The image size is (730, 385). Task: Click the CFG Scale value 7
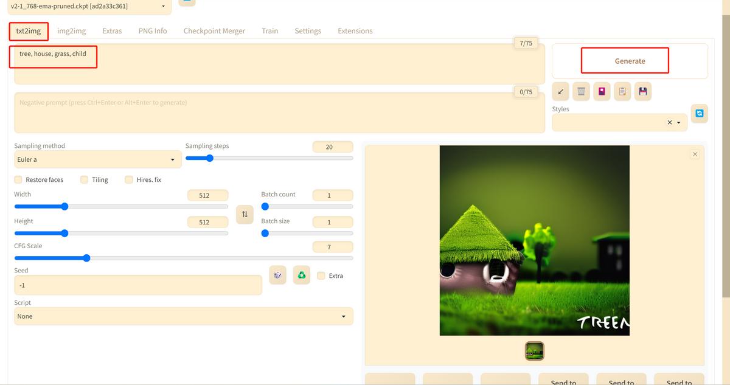point(333,247)
